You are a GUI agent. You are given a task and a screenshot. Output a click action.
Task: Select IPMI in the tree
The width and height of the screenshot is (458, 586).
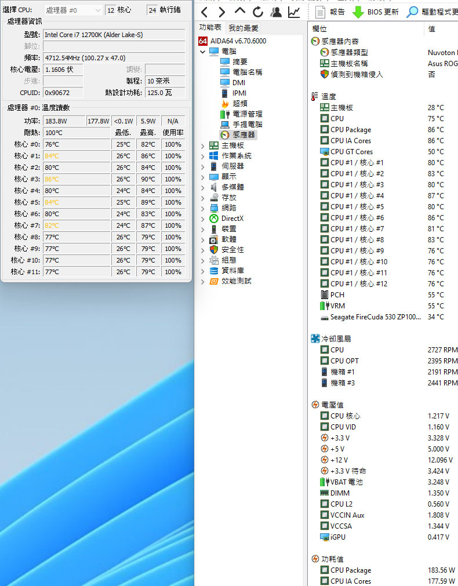[x=234, y=93]
